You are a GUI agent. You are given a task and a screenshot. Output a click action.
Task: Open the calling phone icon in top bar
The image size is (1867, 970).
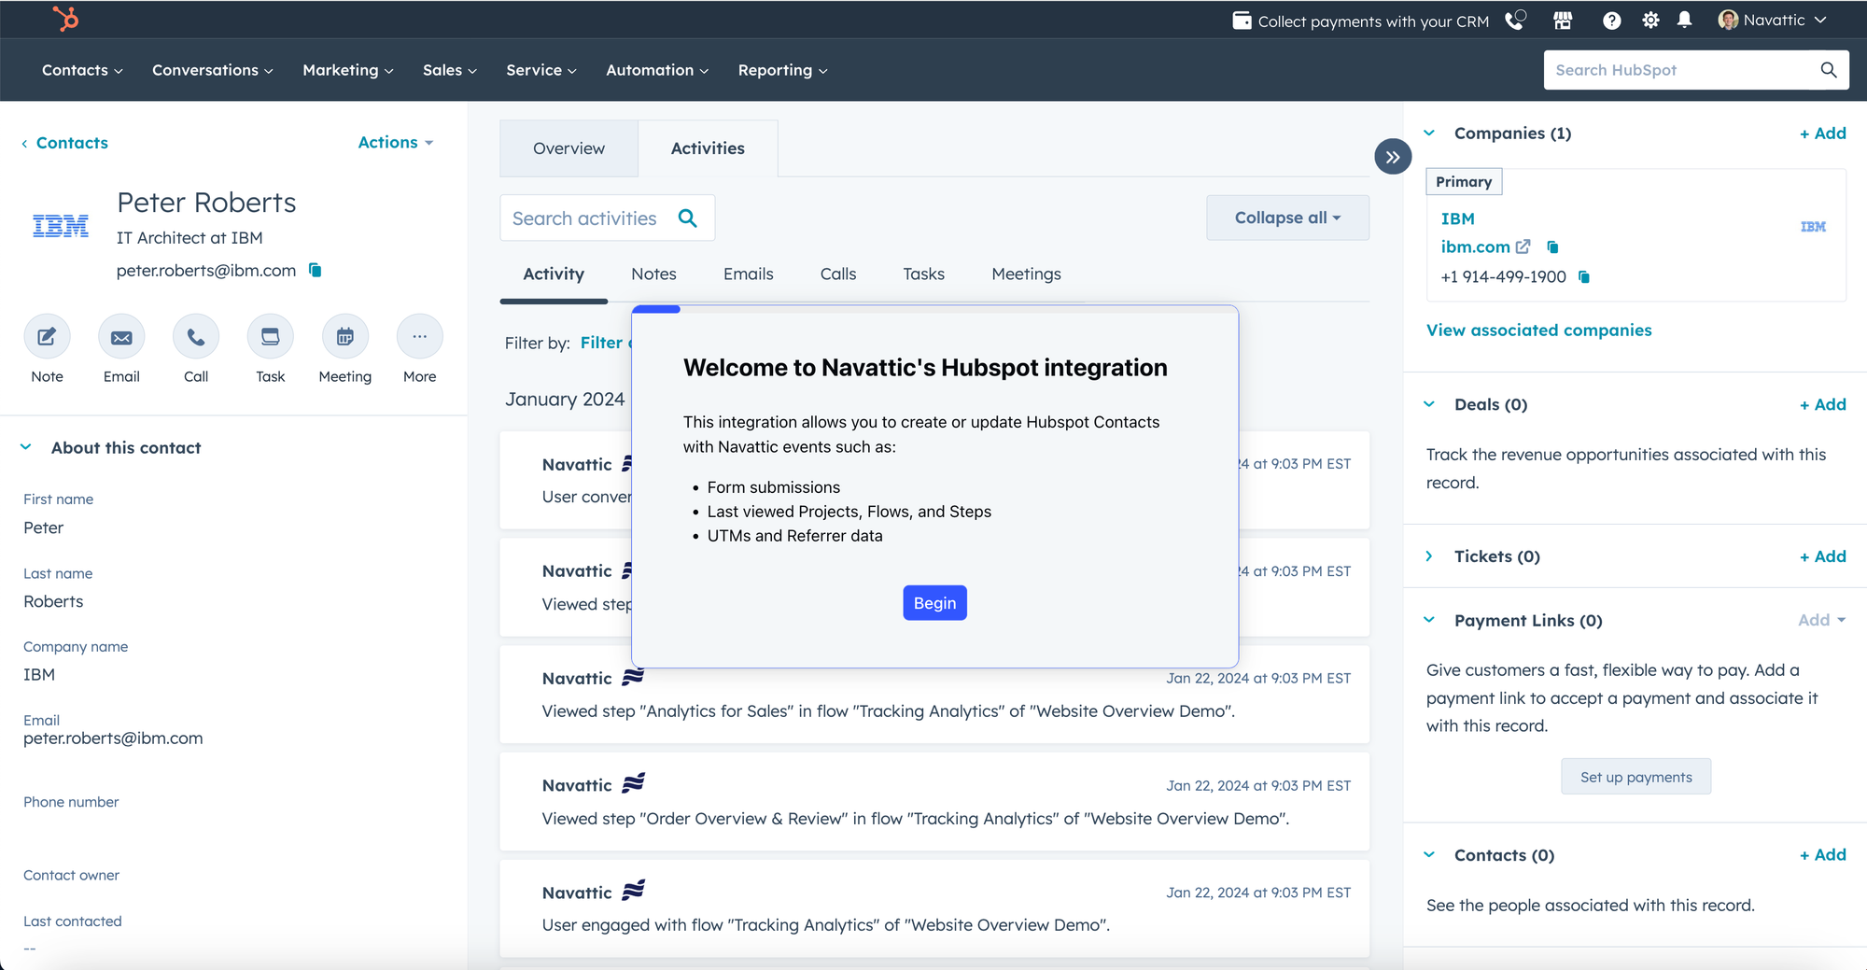(x=1515, y=20)
